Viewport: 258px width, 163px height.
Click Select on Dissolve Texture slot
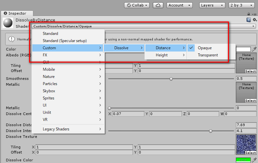pos(250,153)
